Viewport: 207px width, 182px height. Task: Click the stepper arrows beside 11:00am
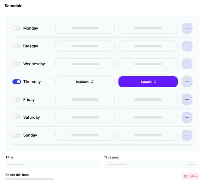155,82
